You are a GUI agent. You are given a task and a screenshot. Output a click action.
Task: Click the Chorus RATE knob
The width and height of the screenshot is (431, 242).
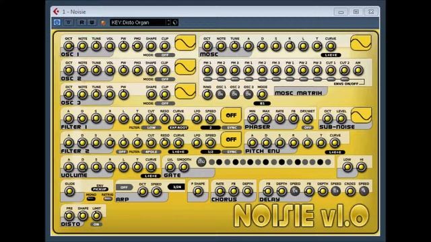coord(220,191)
